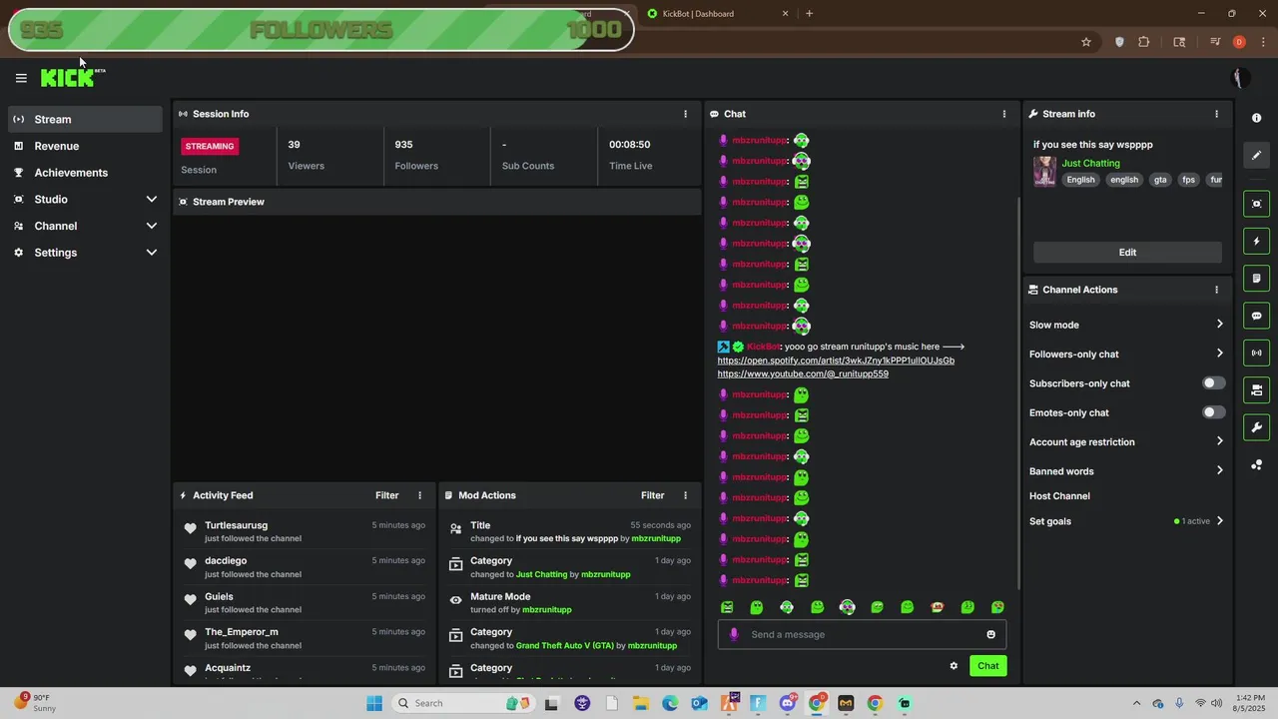
Task: Click the chat panel scrollbar
Action: 1017,391
